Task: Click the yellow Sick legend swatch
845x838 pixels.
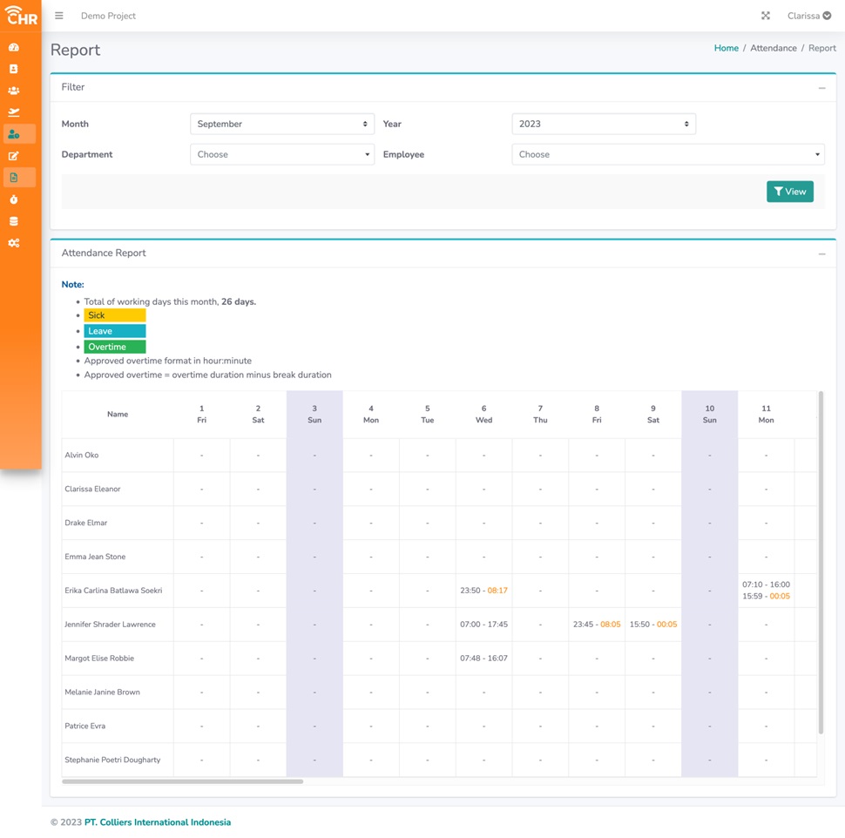Action: tap(115, 315)
